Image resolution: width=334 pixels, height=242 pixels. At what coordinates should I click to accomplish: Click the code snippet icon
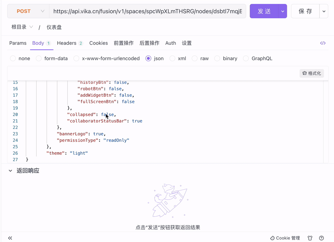click(323, 43)
